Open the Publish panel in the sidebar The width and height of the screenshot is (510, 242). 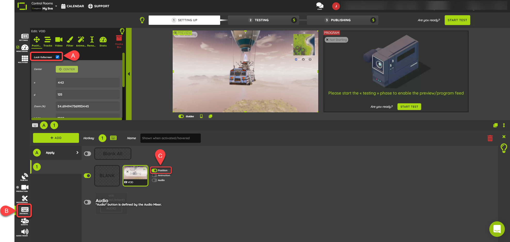24,177
